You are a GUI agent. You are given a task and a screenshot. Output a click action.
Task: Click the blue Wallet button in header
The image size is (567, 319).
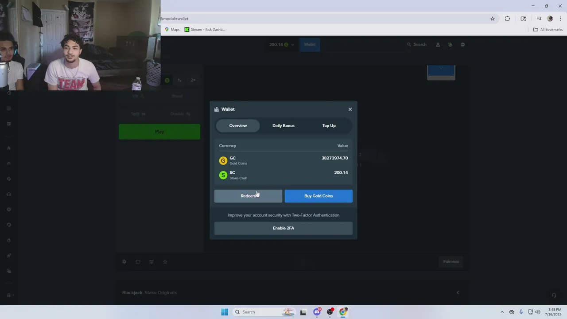point(310,45)
